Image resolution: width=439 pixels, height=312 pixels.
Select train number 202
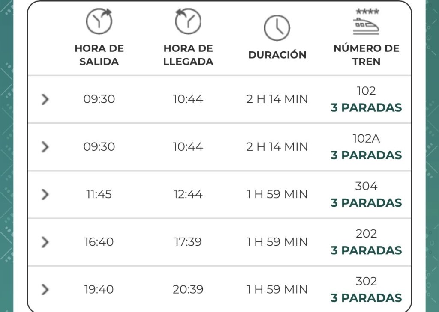tap(366, 234)
